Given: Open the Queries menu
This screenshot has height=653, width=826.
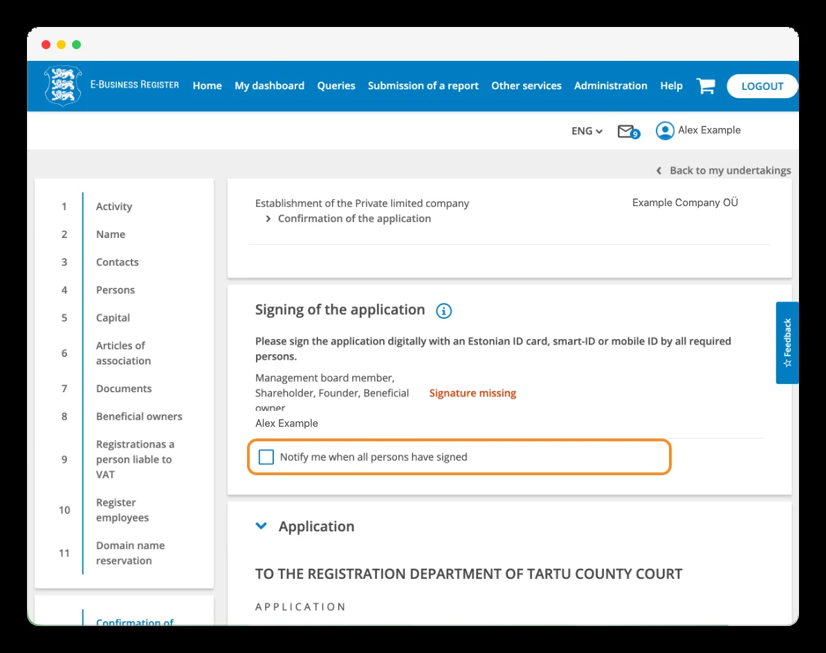Looking at the screenshot, I should [x=336, y=85].
